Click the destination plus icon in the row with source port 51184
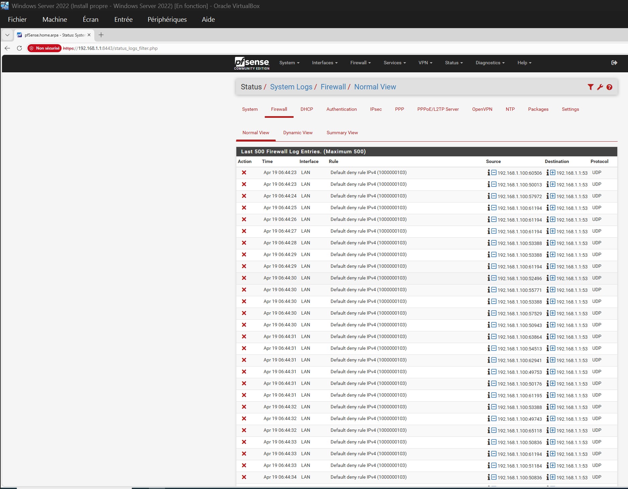 [x=553, y=466]
